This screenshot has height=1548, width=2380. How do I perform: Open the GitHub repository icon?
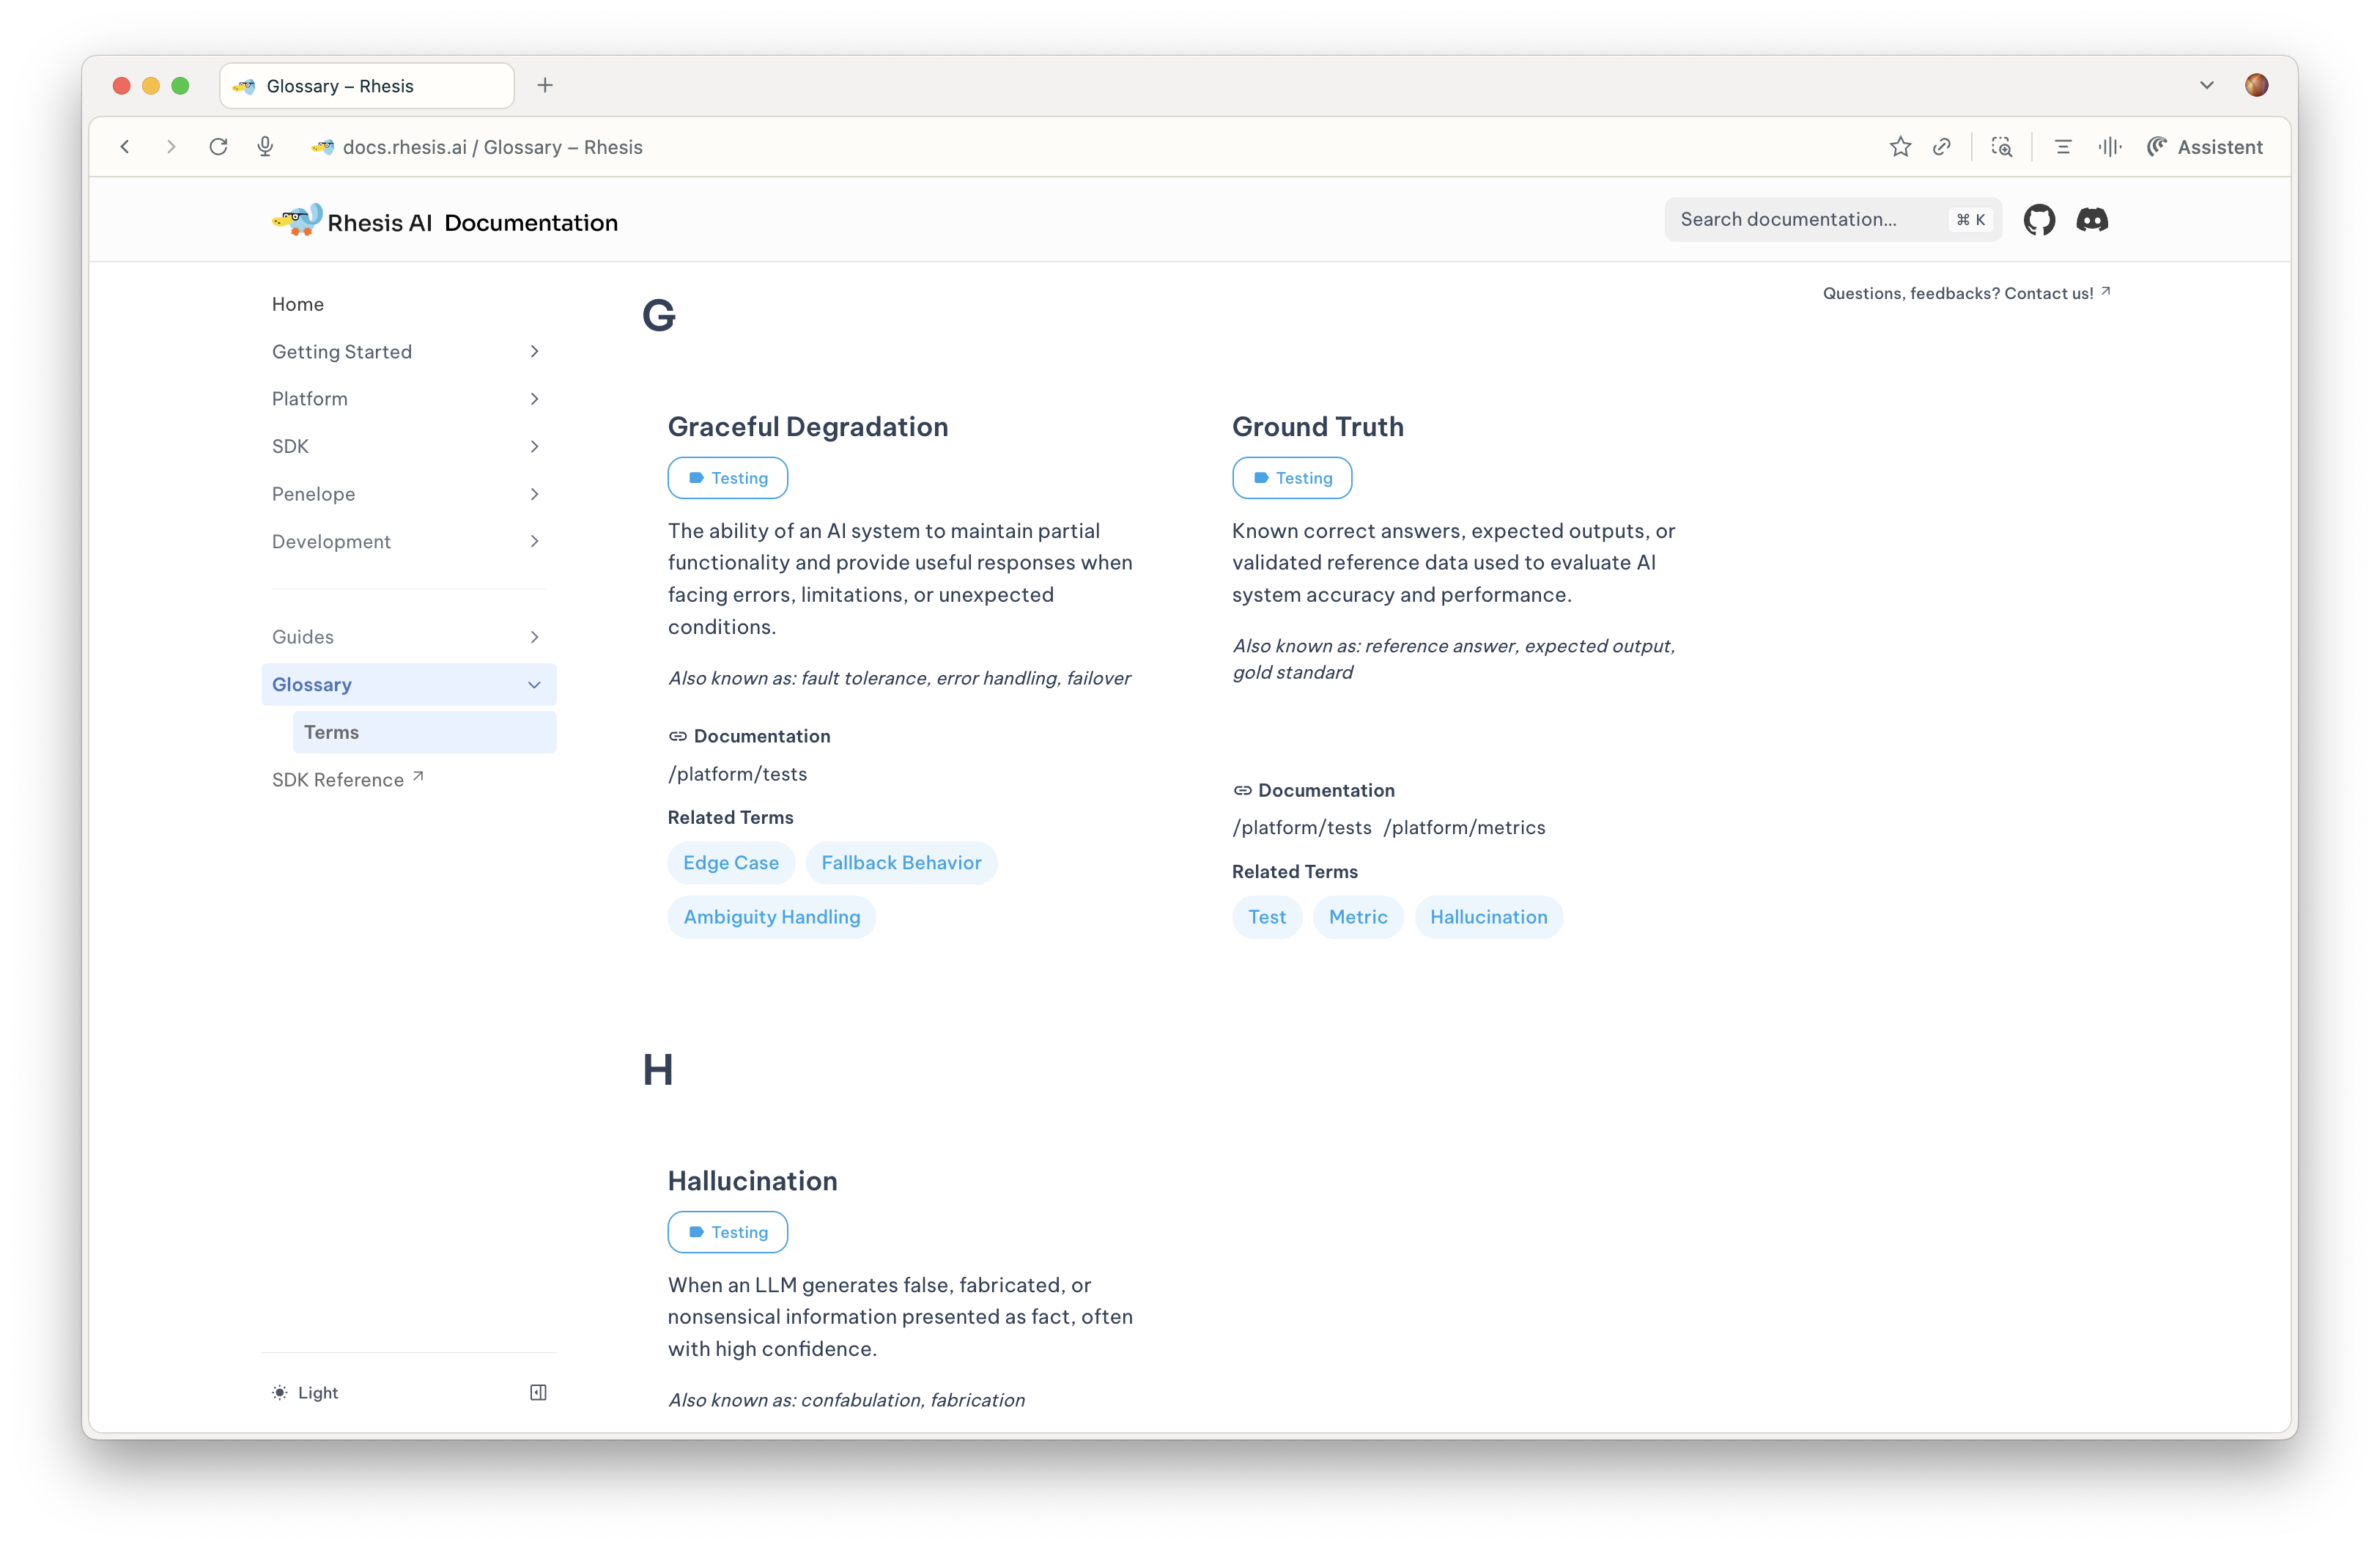[2038, 220]
